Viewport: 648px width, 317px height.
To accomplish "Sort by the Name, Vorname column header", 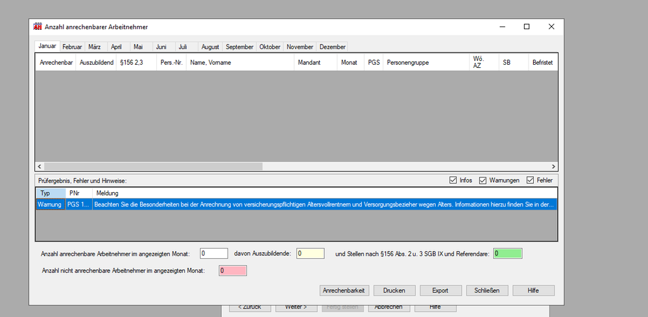I will pos(210,63).
